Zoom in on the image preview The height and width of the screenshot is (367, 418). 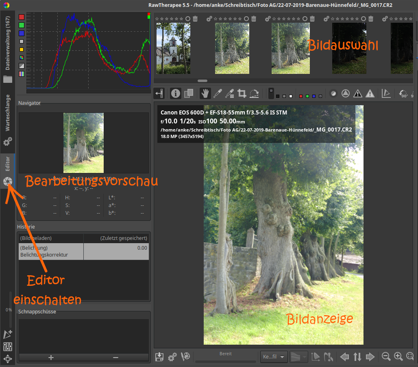[398, 357]
